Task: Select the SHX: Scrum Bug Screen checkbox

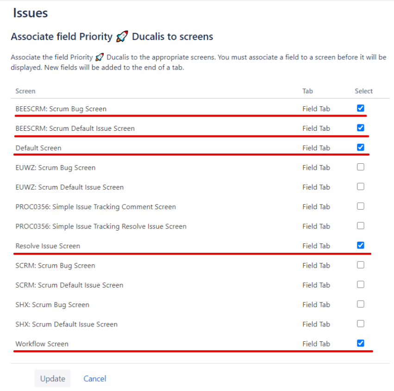Action: pos(361,304)
